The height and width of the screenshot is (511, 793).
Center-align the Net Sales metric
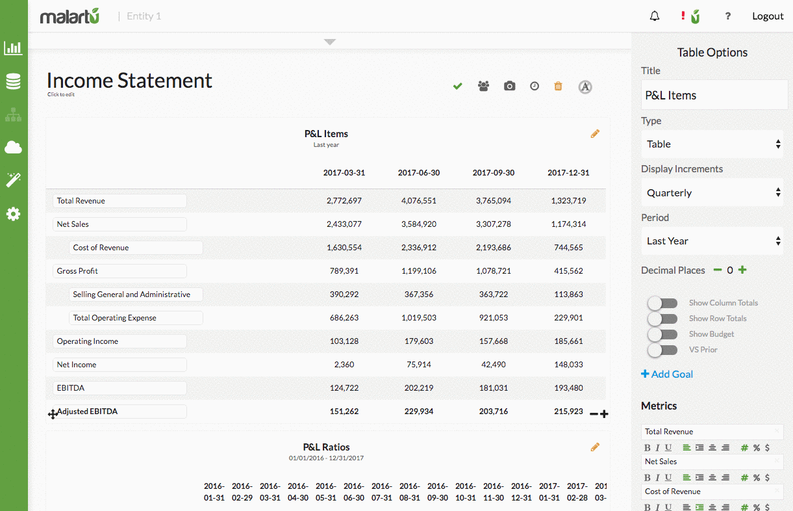[712, 478]
